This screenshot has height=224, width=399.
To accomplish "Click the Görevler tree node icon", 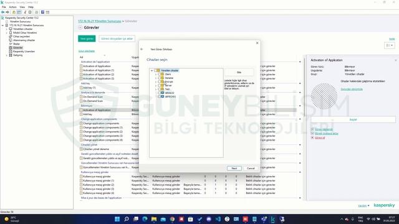I will (11, 47).
